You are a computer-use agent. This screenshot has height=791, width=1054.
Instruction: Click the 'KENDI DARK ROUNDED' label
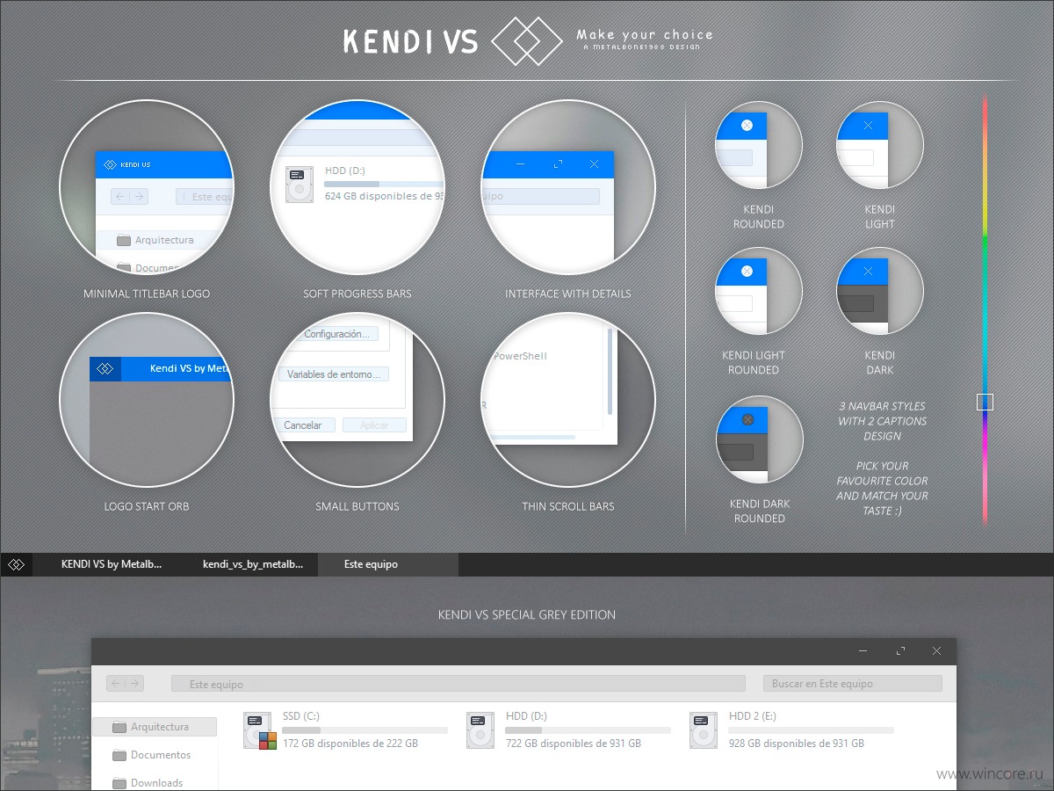[759, 512]
